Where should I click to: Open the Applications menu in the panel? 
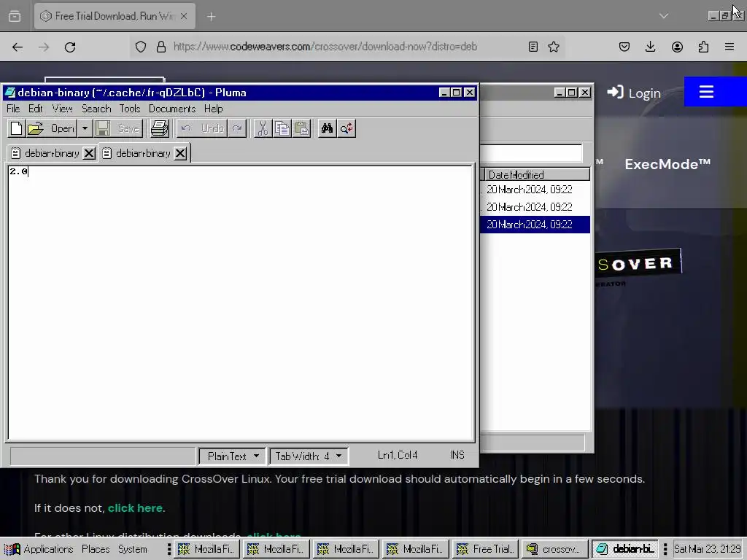tap(39, 549)
